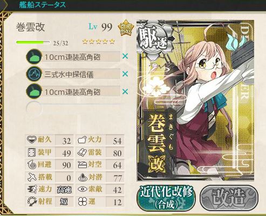The image size is (266, 216).
Task: Click the 耐久 heart icon
Action: [32, 140]
